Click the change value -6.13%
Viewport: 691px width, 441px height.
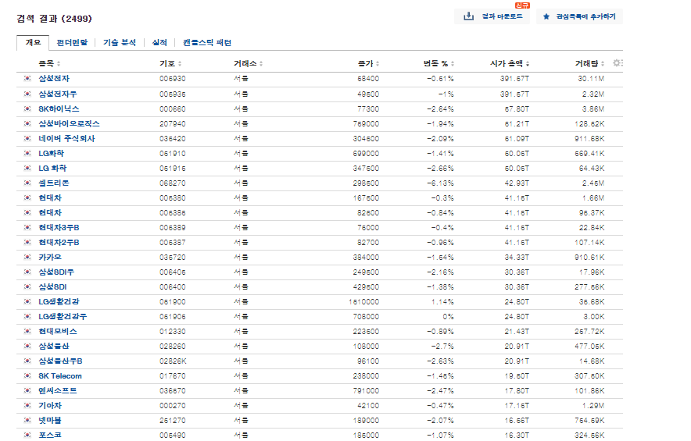[x=440, y=183]
